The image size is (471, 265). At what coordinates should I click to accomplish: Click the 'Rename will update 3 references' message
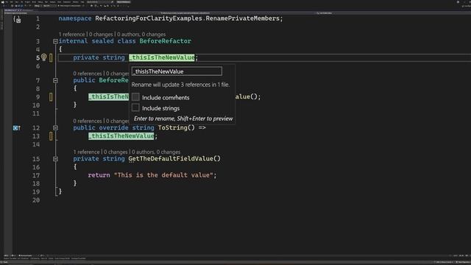(x=180, y=85)
